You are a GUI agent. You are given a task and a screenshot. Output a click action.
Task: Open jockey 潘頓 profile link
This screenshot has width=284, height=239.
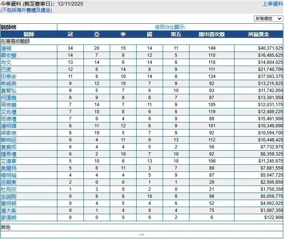pyautogui.click(x=6, y=48)
